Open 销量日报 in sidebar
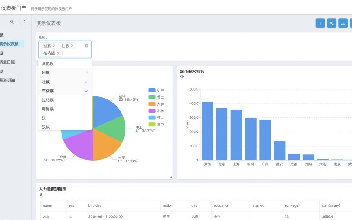 pyautogui.click(x=7, y=62)
